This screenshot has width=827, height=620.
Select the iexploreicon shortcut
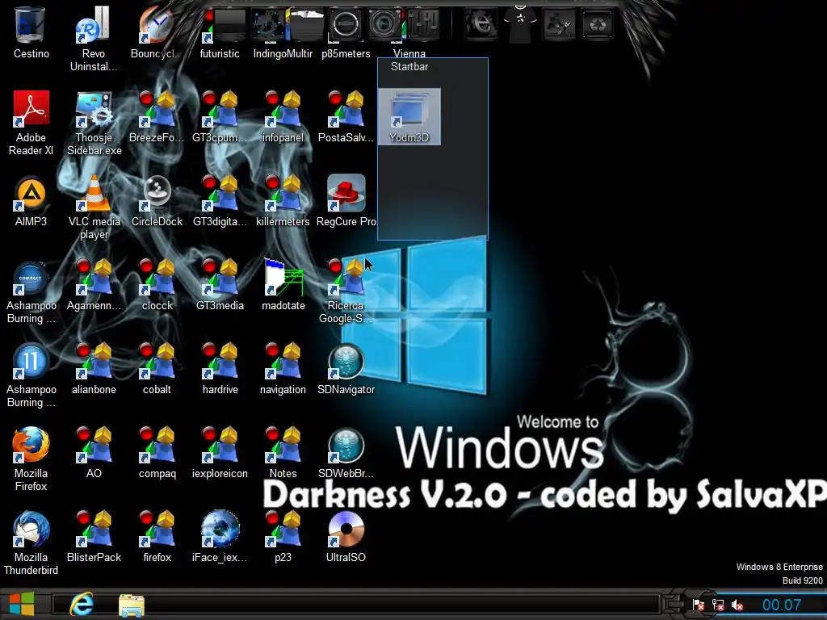220,445
